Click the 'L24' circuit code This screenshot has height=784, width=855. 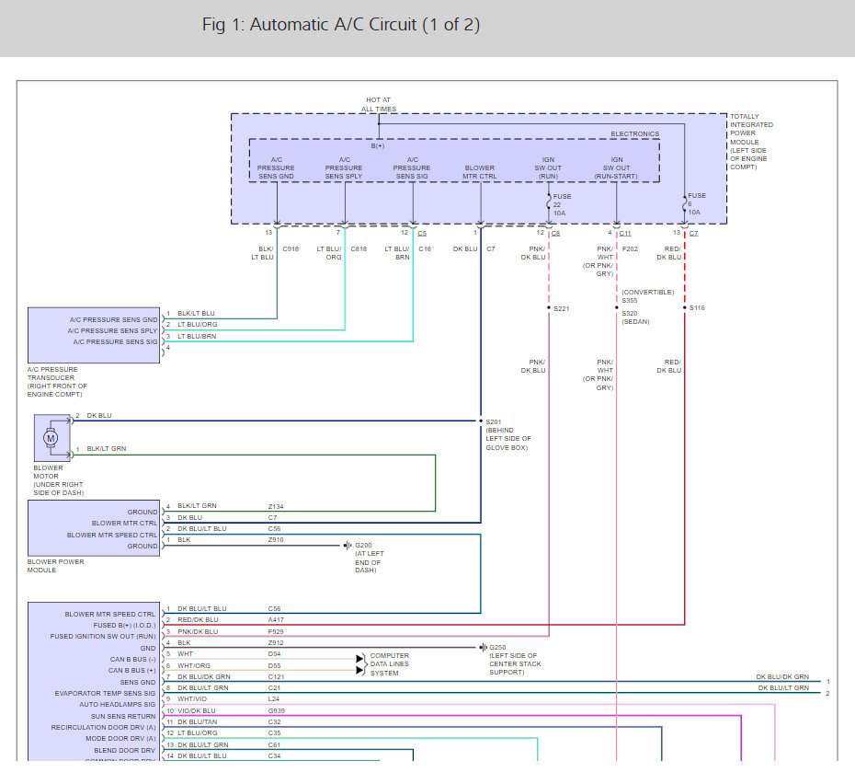pyautogui.click(x=274, y=698)
